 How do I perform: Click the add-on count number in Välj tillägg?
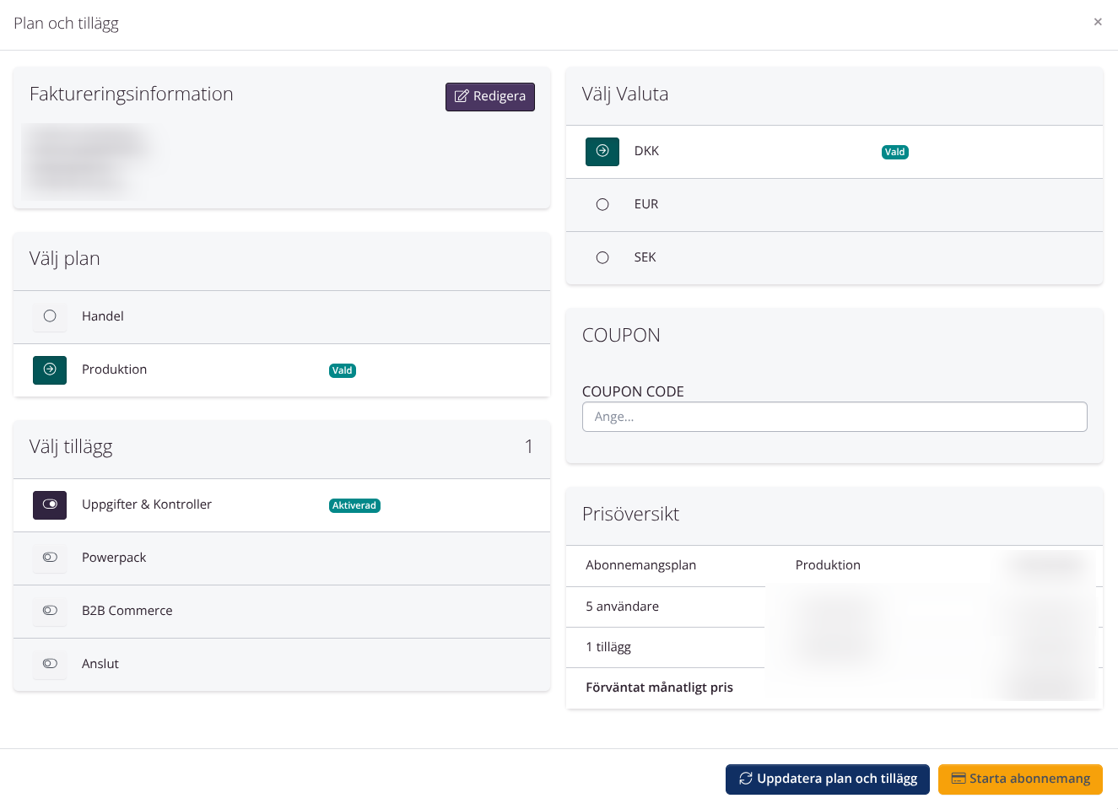(x=528, y=446)
